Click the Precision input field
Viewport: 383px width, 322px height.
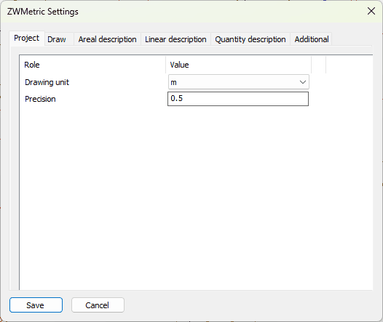click(x=238, y=99)
